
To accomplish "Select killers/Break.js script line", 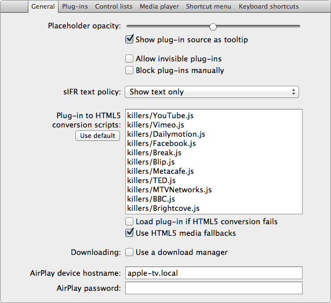I will tap(154, 153).
